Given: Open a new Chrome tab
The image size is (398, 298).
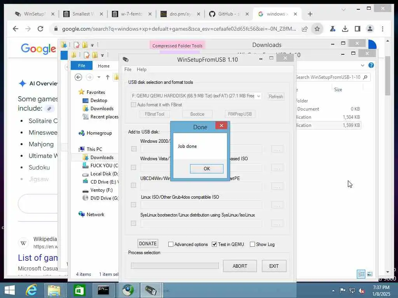Looking at the screenshot, I should (x=310, y=14).
